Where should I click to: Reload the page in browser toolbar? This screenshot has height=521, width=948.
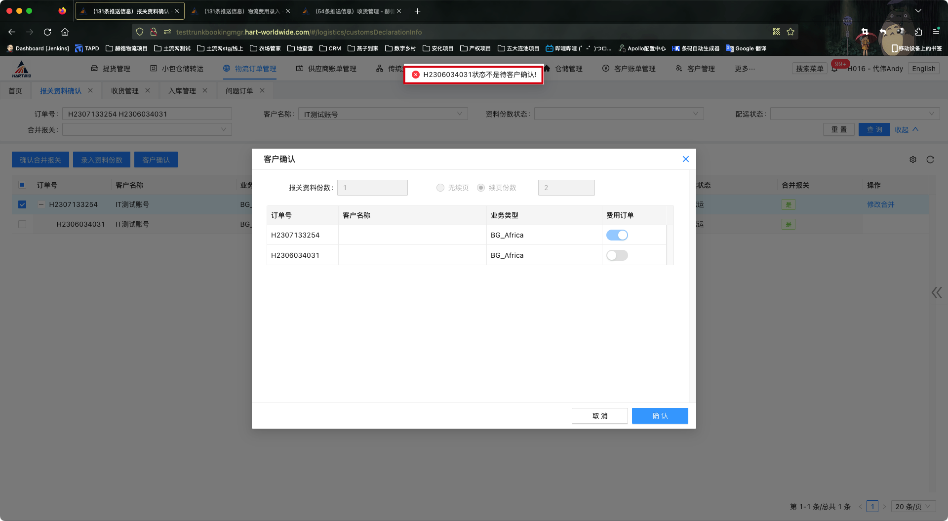click(47, 32)
